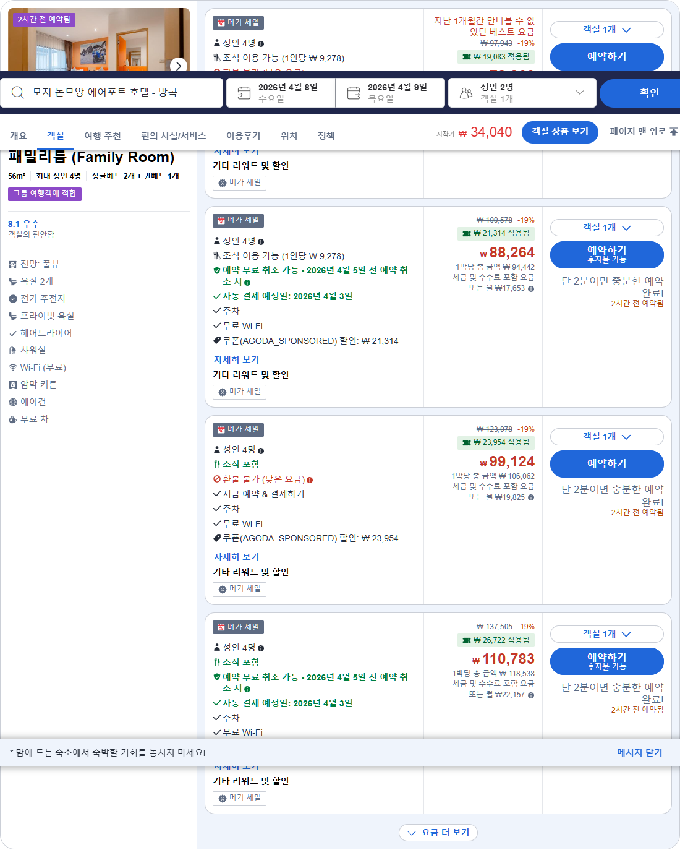The image size is (680, 850).
Task: Expand 요금 더 보기 at page bottom
Action: tap(438, 833)
